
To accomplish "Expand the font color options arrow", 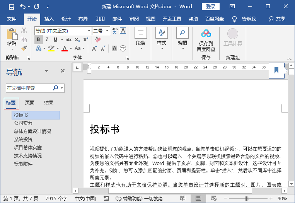I will (71, 49).
